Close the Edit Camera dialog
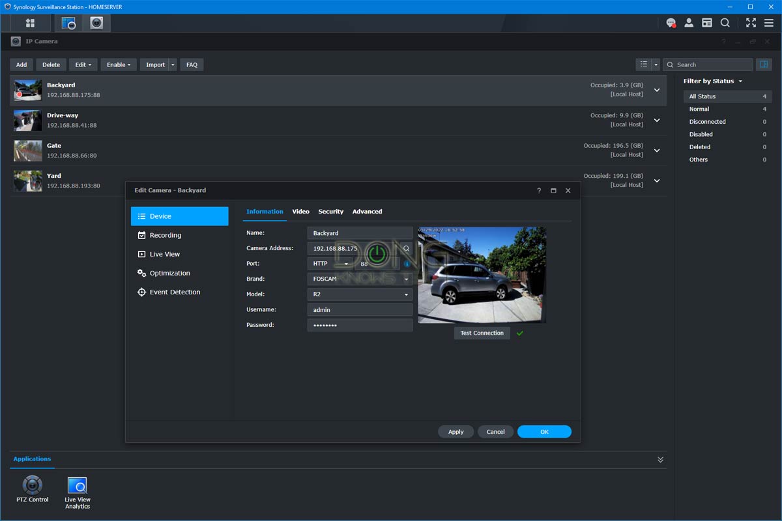The height and width of the screenshot is (521, 782). [x=568, y=191]
